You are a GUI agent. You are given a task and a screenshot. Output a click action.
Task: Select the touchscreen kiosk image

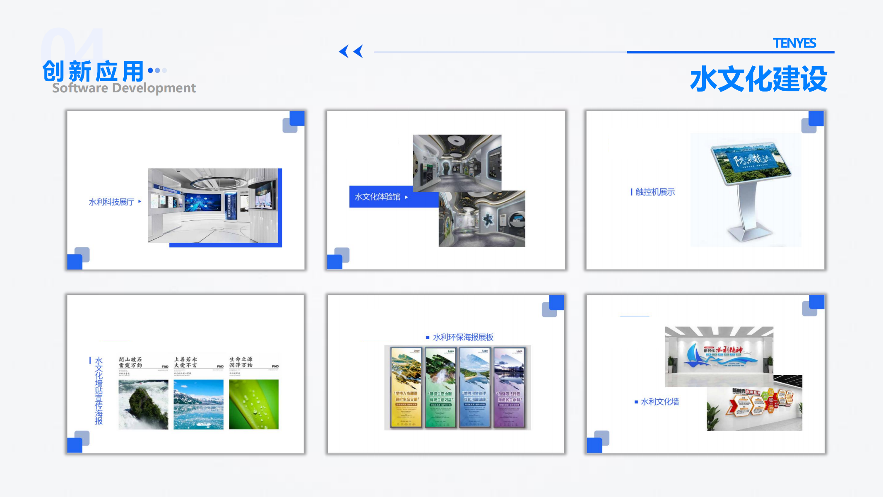pos(746,190)
